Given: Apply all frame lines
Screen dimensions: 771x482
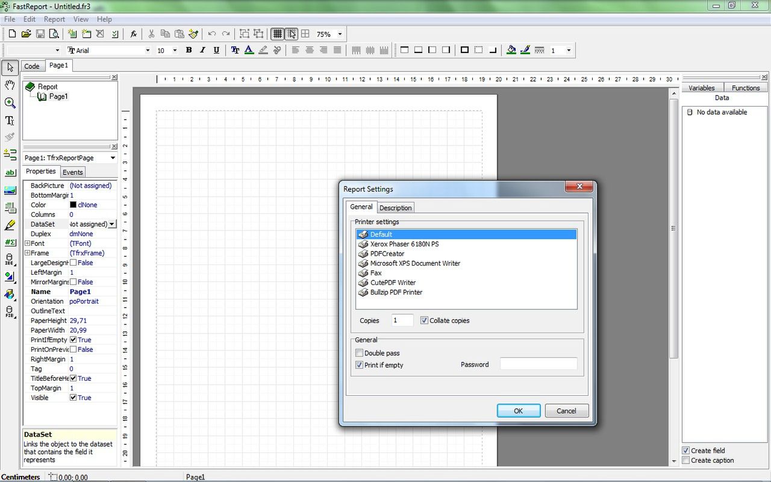Looking at the screenshot, I should tap(464, 50).
